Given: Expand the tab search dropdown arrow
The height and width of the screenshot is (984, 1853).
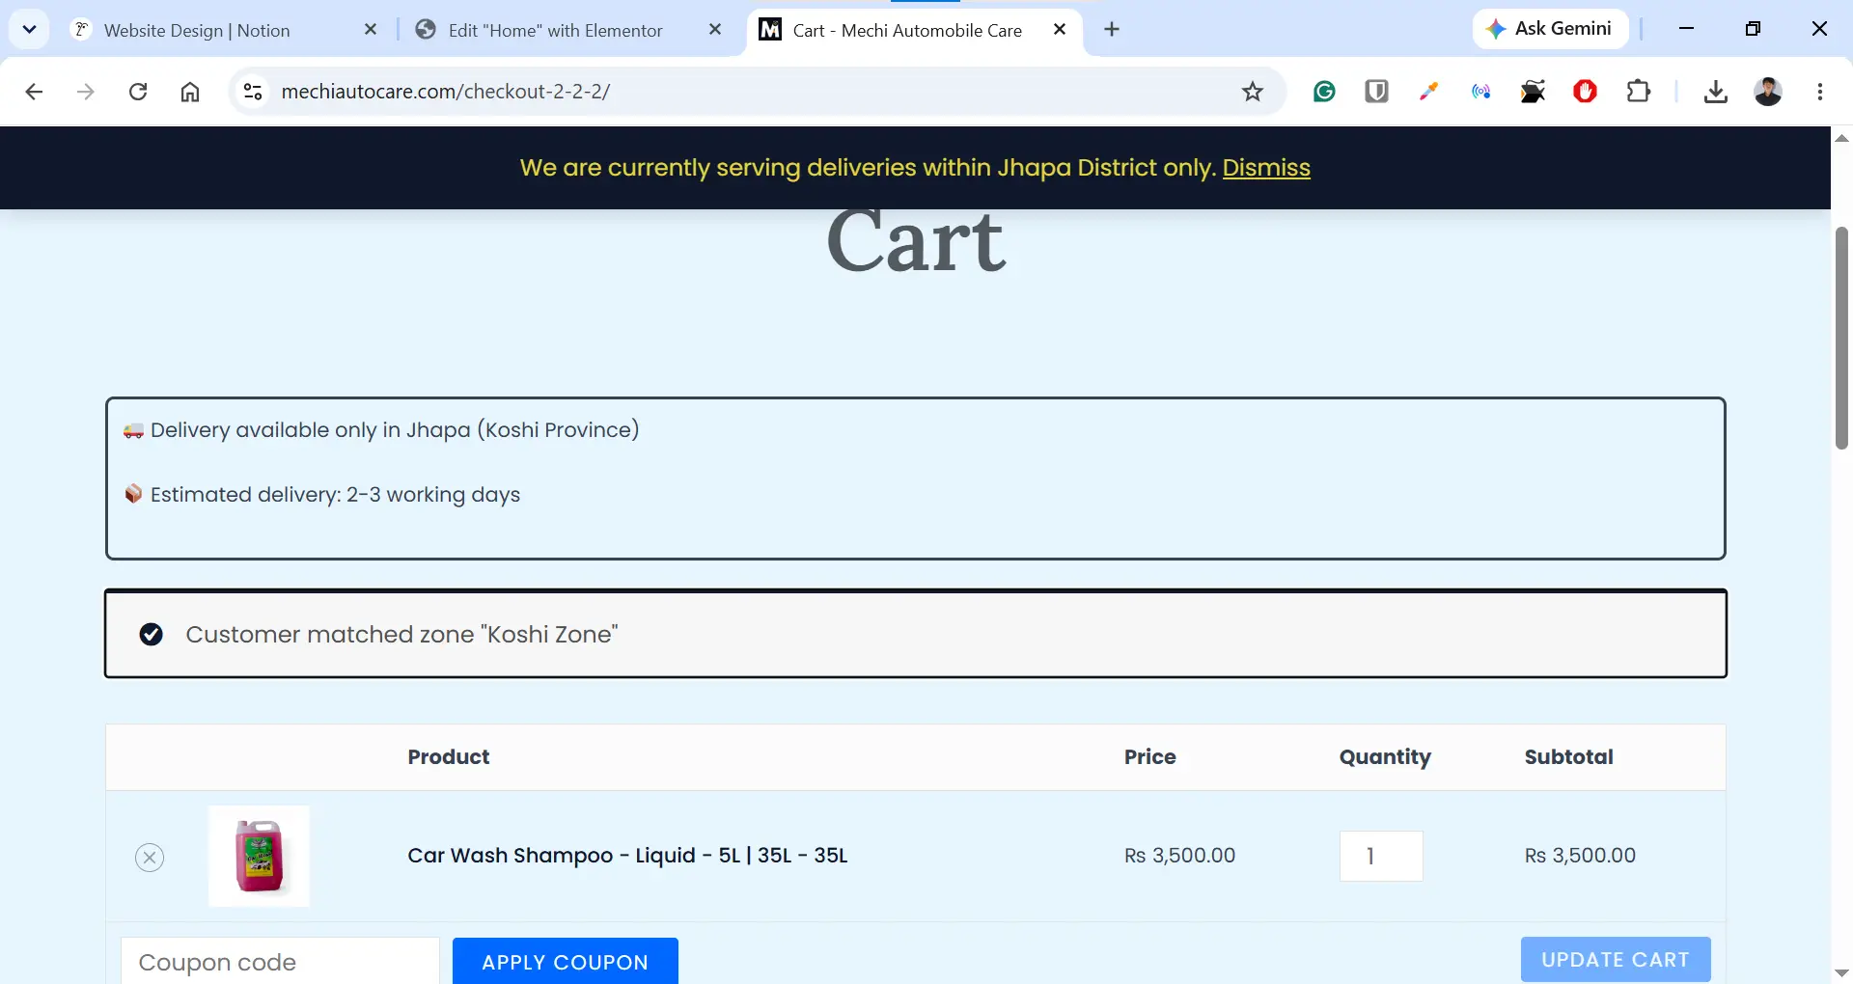Looking at the screenshot, I should pyautogui.click(x=29, y=29).
